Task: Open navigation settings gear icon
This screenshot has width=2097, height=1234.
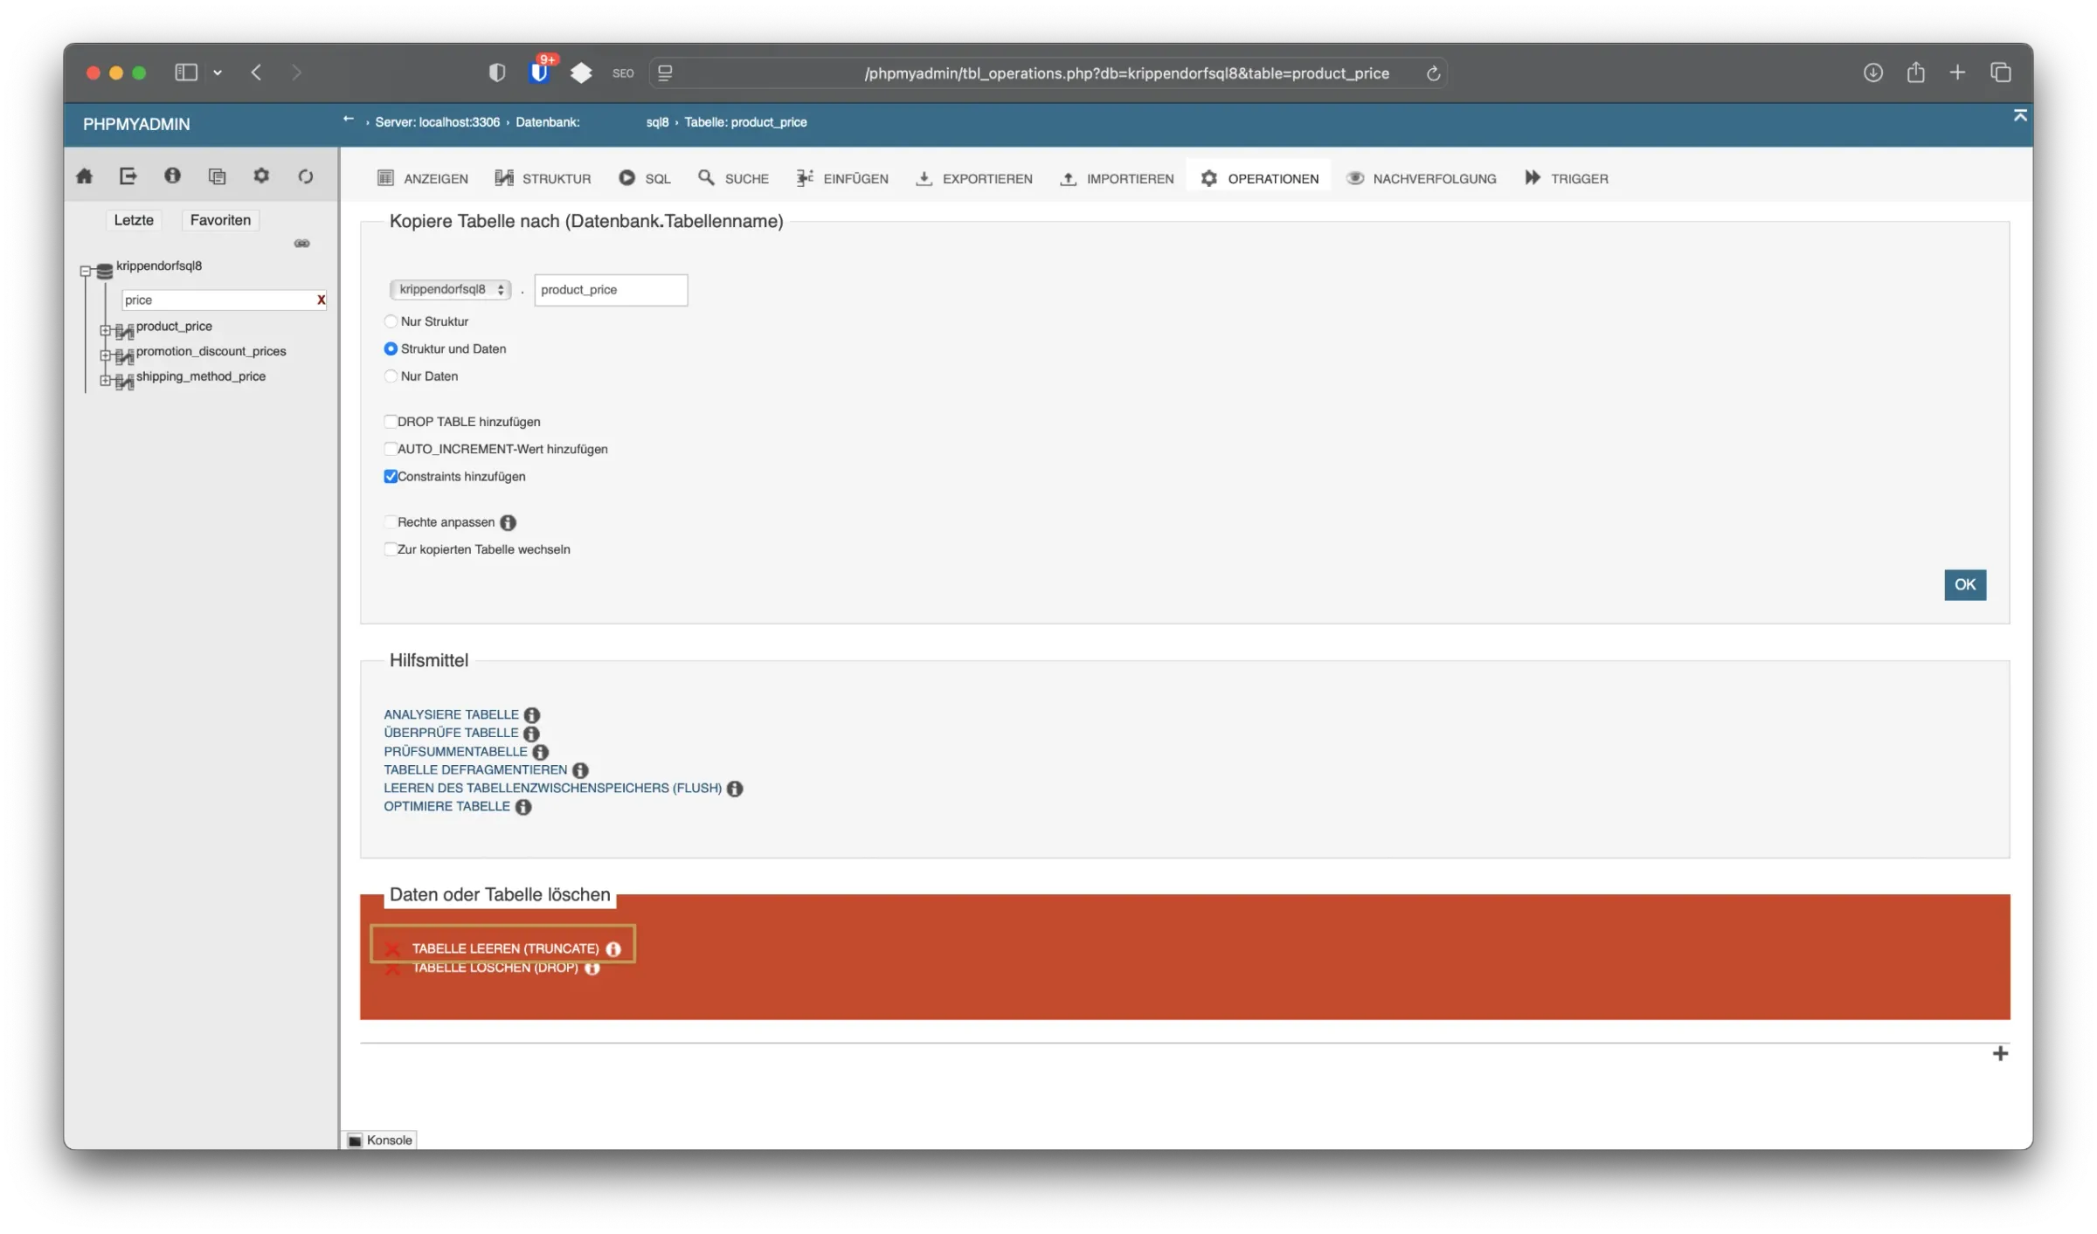Action: click(261, 176)
